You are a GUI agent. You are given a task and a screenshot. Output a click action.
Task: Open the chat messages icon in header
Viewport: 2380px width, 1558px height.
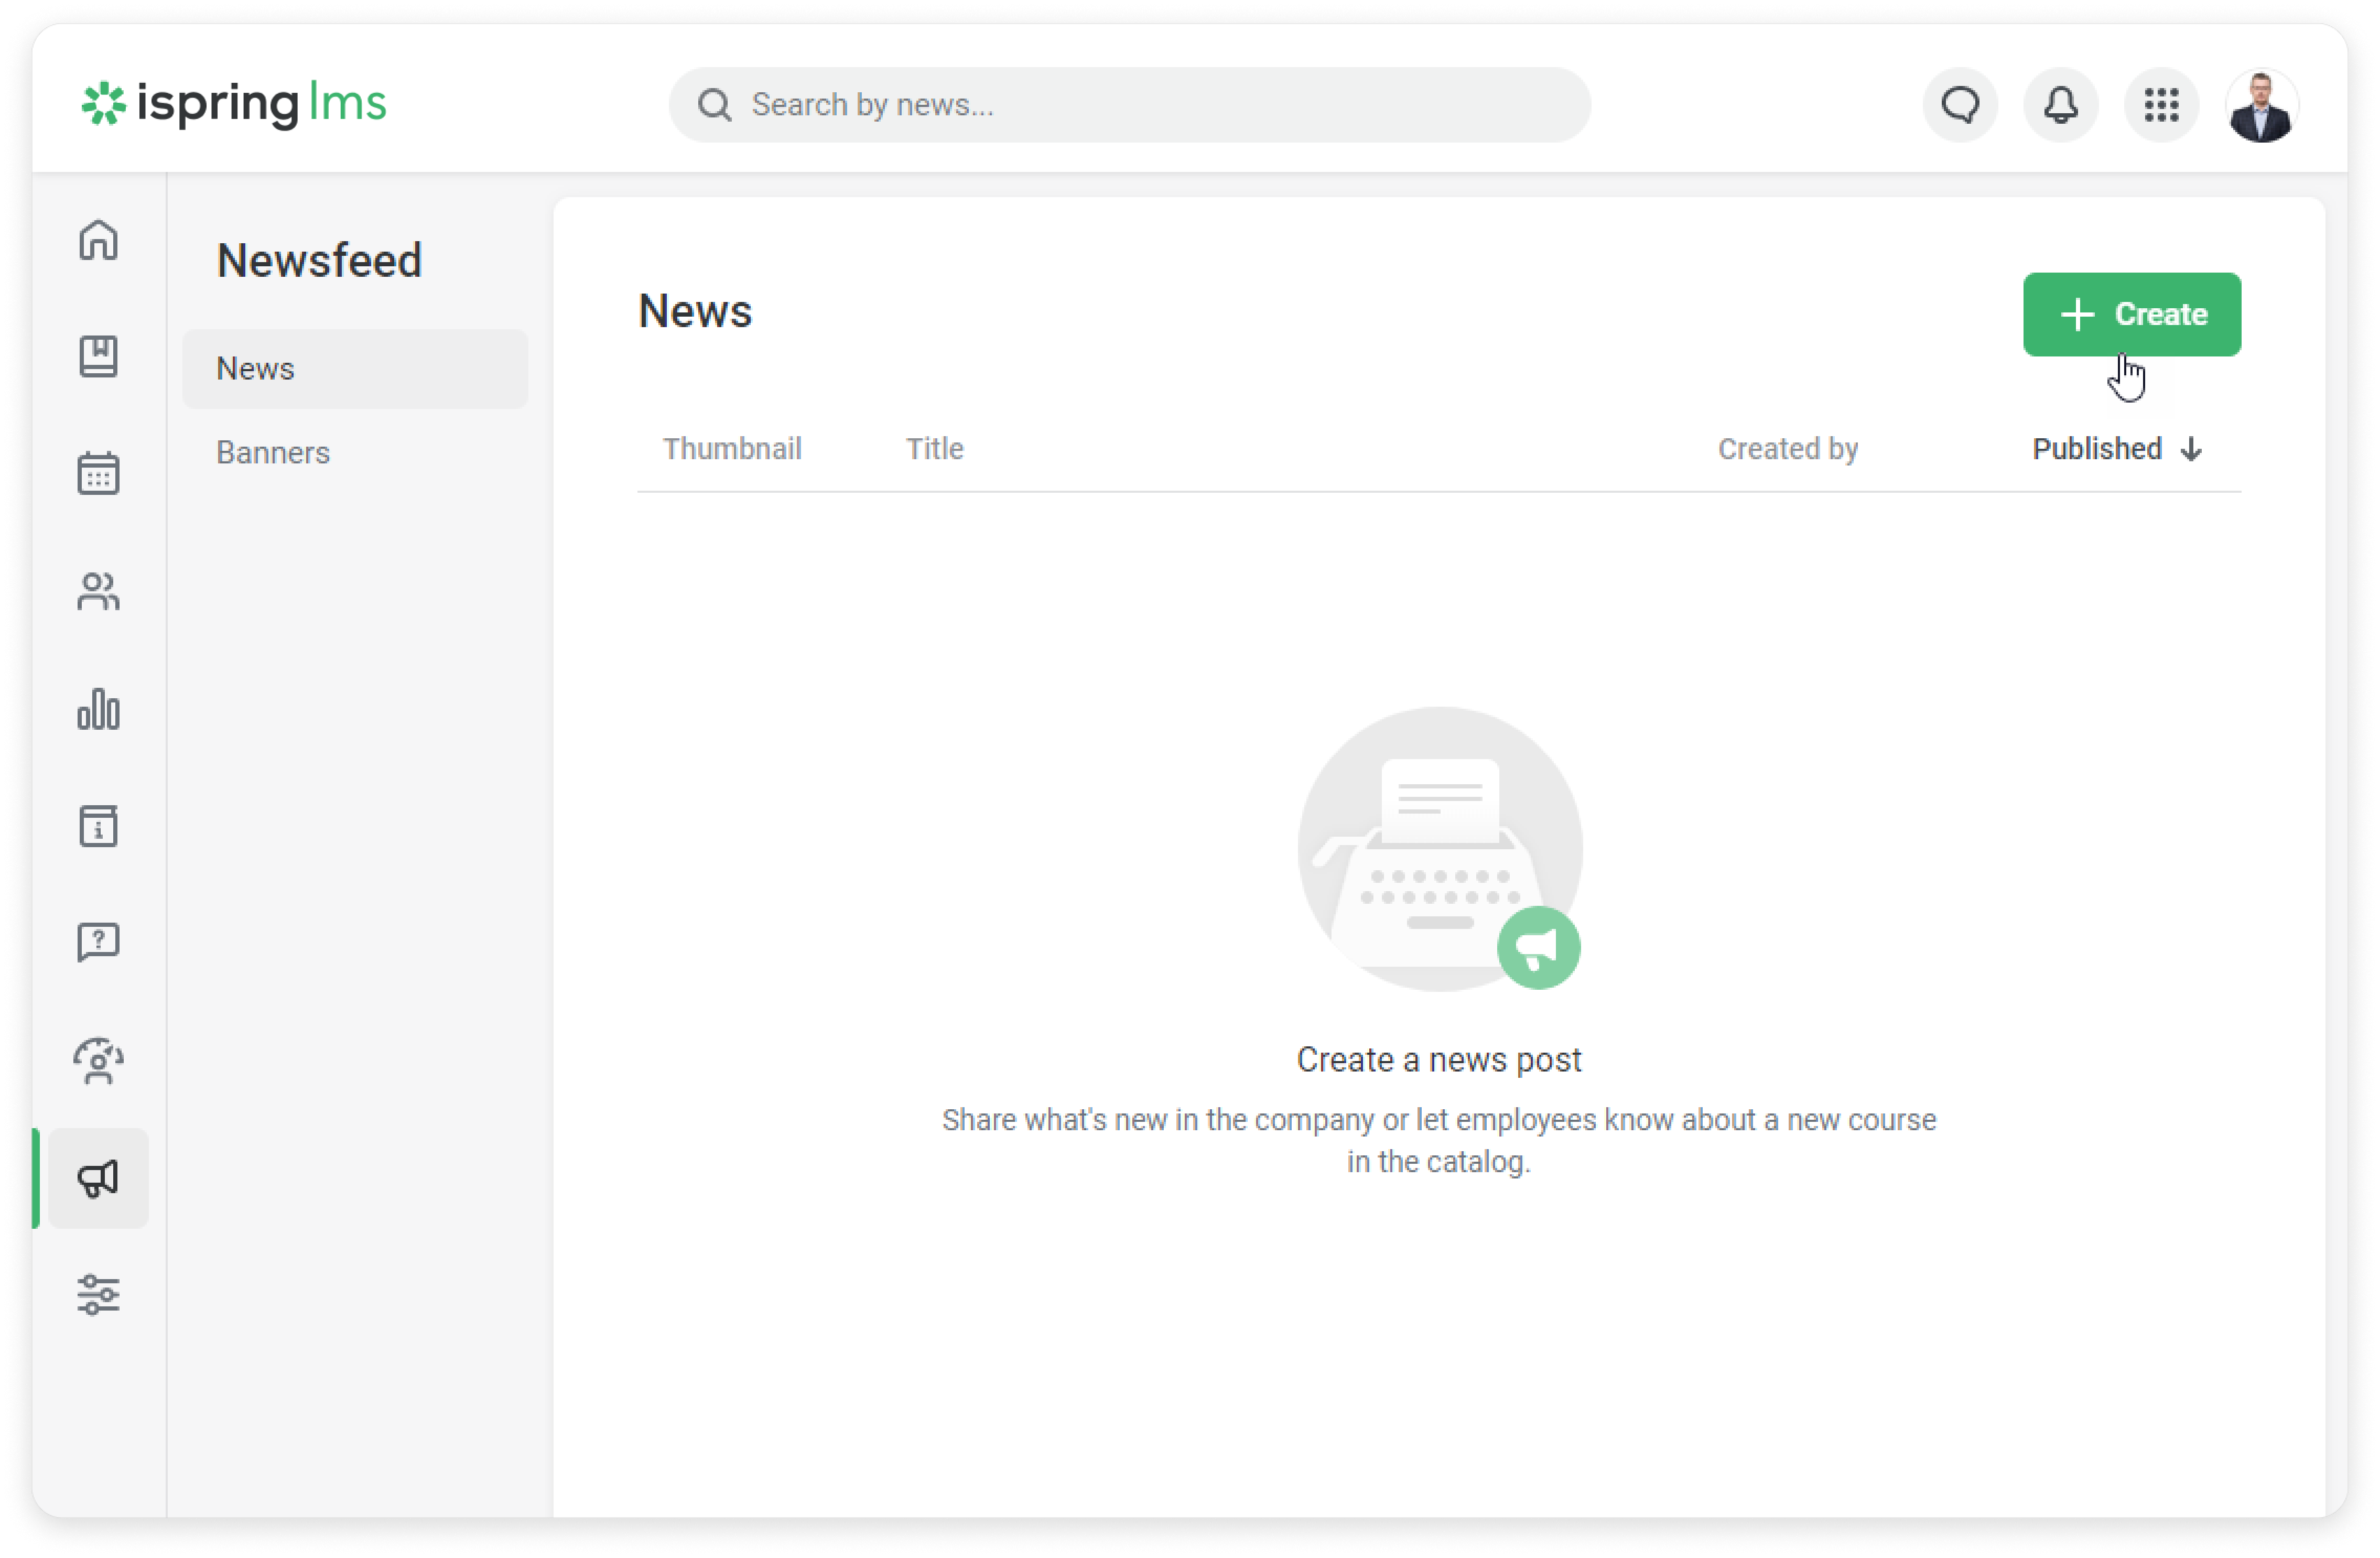pyautogui.click(x=1960, y=104)
